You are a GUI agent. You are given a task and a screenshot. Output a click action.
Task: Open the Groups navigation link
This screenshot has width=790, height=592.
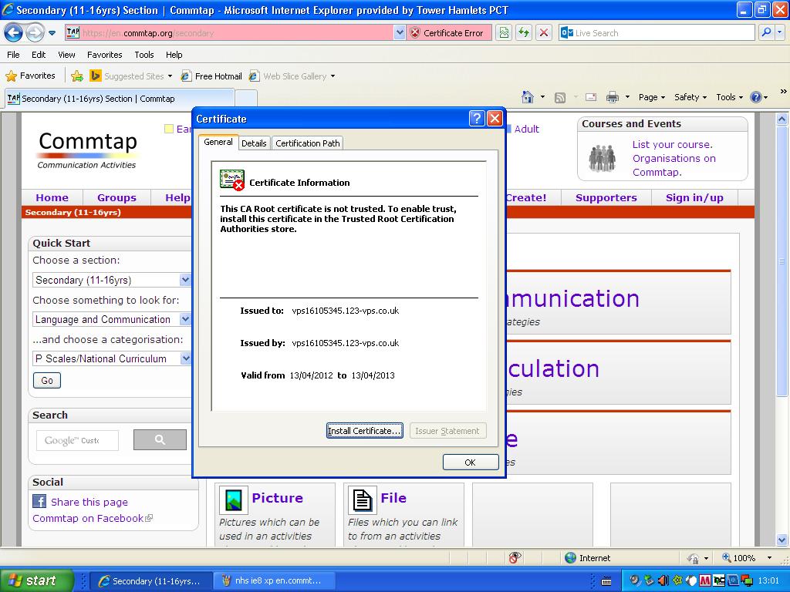click(x=117, y=198)
